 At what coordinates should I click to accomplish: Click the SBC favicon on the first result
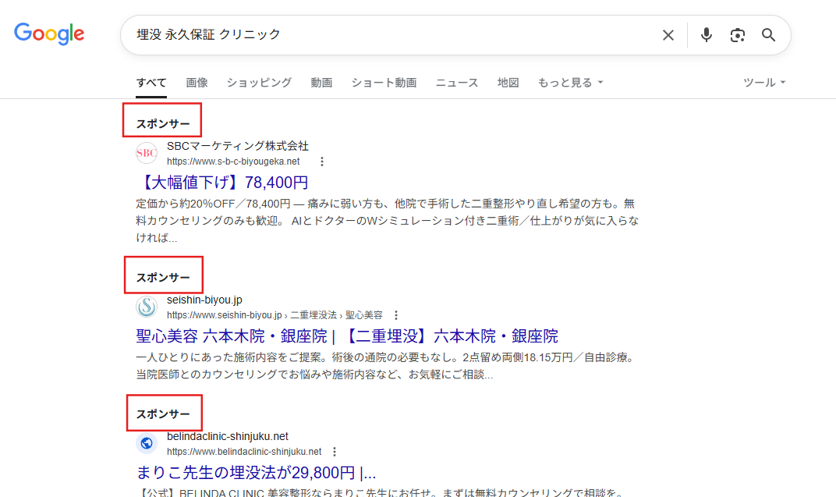click(x=146, y=153)
